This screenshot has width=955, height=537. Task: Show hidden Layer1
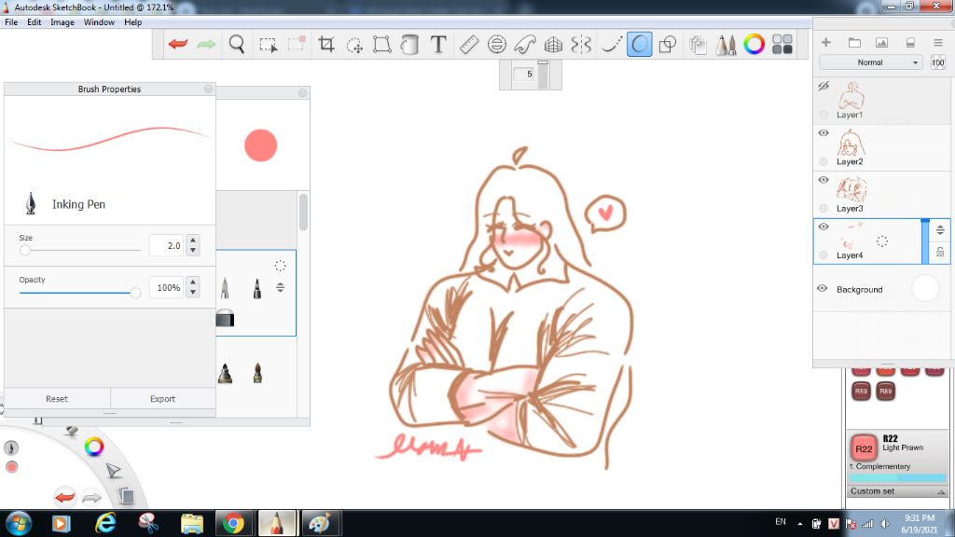point(824,86)
